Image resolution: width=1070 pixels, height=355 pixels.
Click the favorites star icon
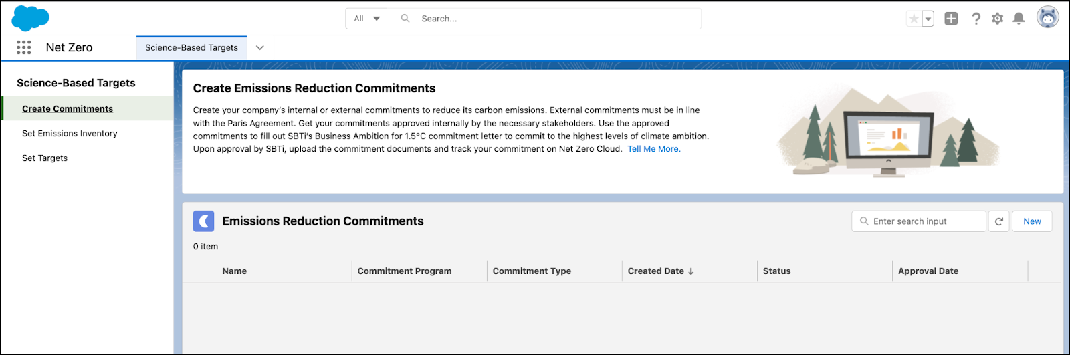point(914,19)
